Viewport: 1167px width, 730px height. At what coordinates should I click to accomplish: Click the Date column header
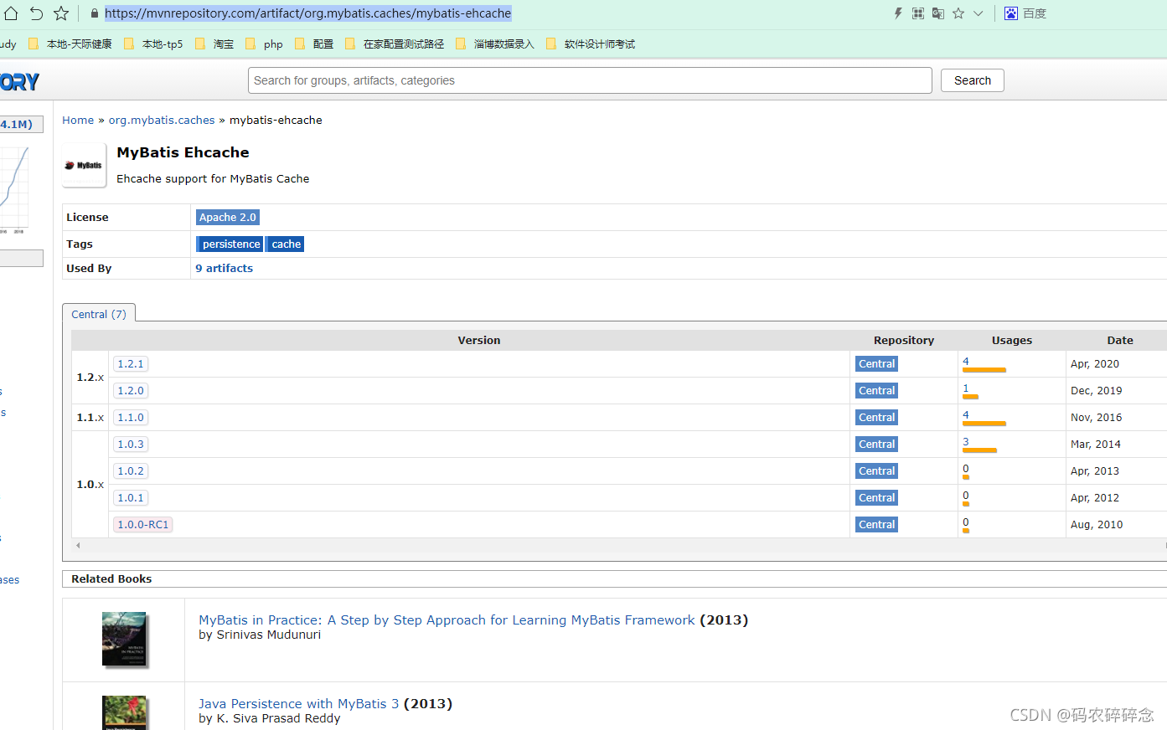tap(1120, 341)
